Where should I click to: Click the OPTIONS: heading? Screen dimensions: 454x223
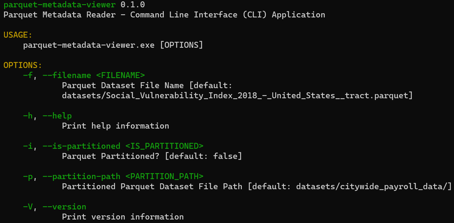pos(23,66)
